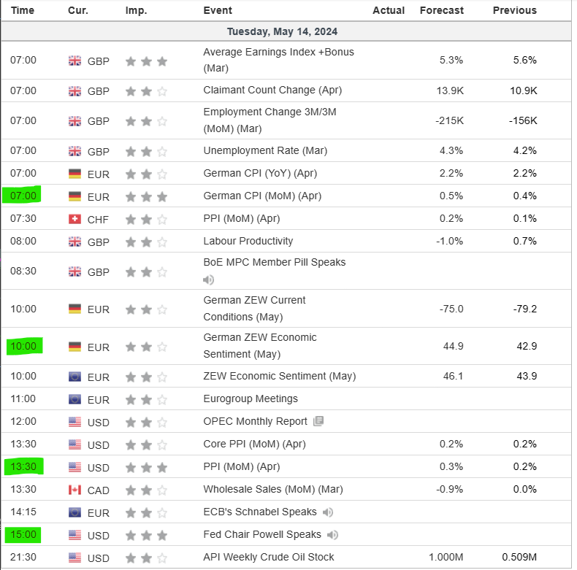Click the Previous column header
The height and width of the screenshot is (570, 577).
click(514, 10)
